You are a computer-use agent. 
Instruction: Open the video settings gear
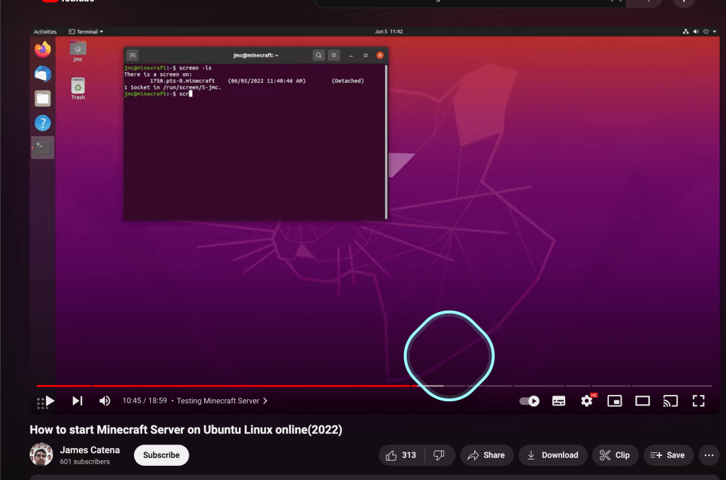pyautogui.click(x=586, y=401)
